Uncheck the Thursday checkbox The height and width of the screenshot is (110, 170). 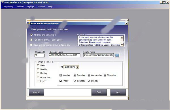click(105, 75)
